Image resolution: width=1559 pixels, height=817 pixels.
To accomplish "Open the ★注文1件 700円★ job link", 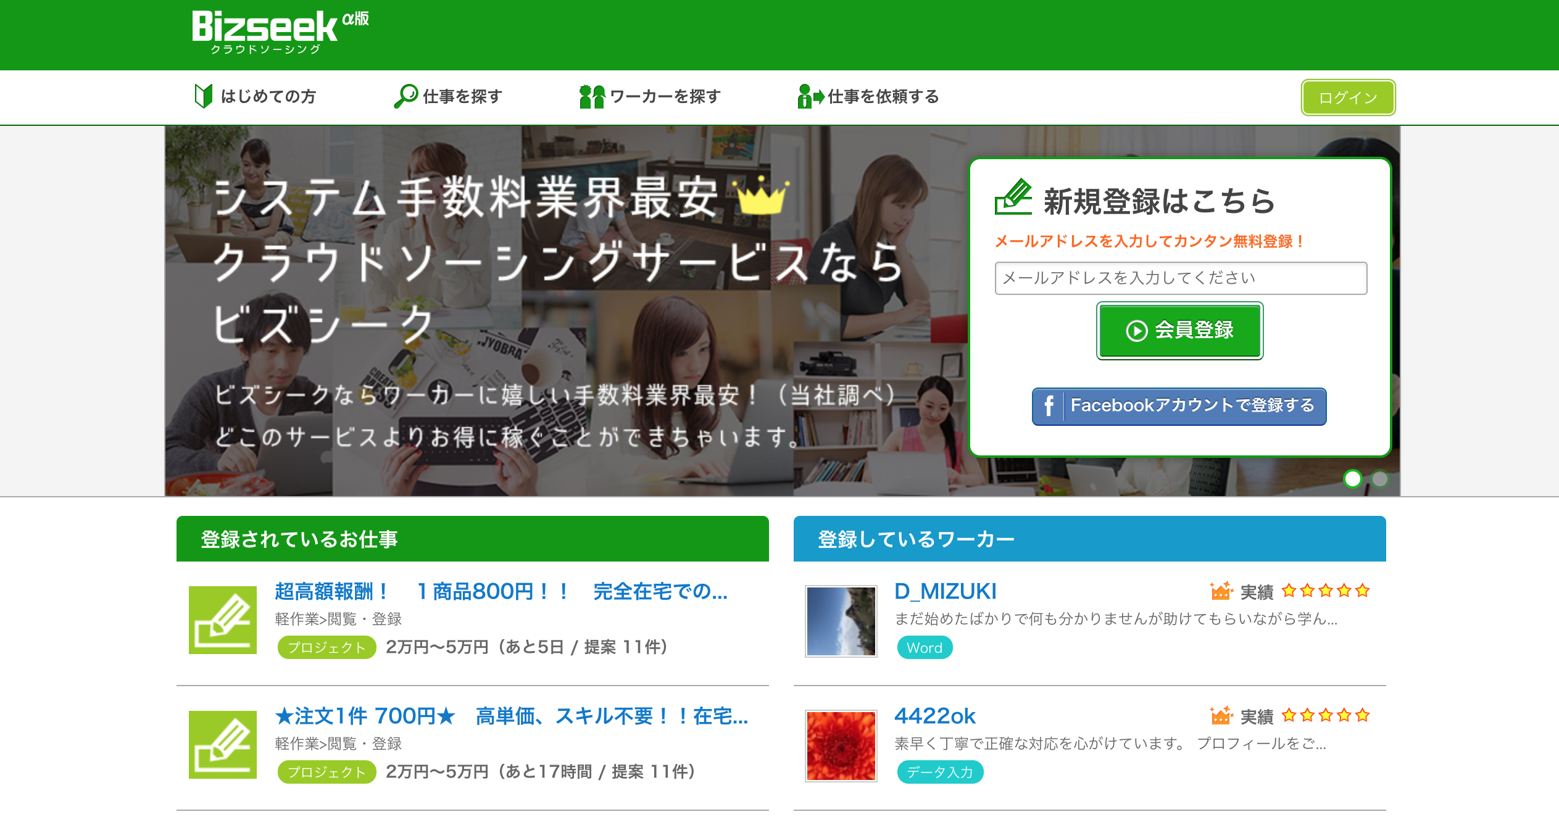I will pos(512,716).
